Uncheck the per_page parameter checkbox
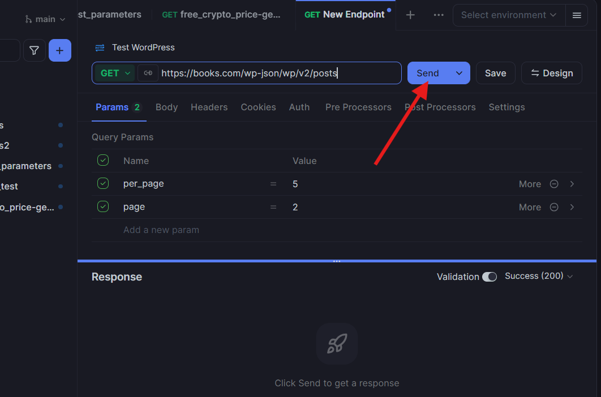 (103, 183)
